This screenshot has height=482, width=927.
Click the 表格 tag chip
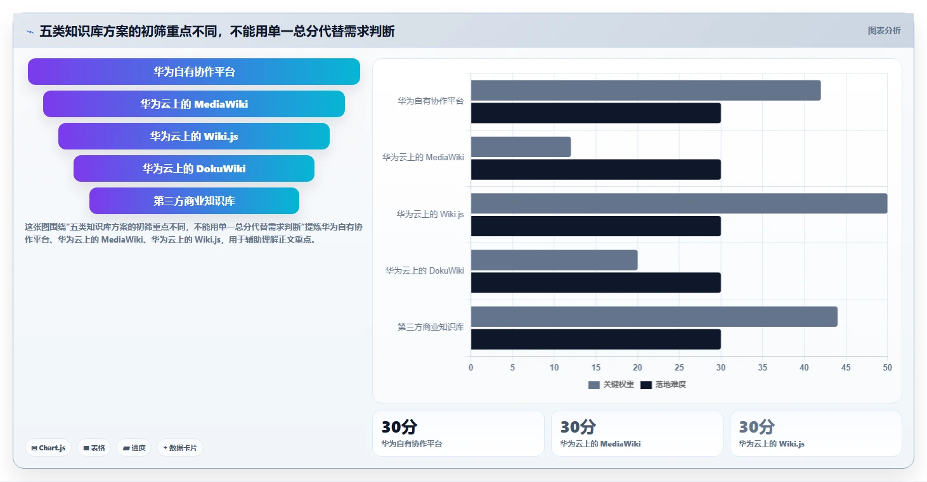click(94, 448)
